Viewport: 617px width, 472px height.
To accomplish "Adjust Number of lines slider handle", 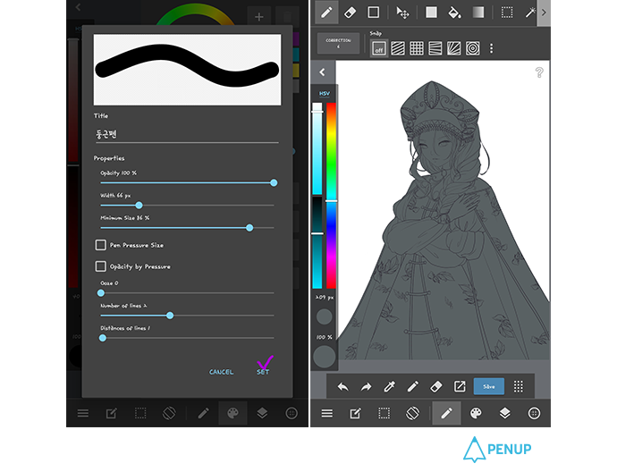I will (170, 316).
